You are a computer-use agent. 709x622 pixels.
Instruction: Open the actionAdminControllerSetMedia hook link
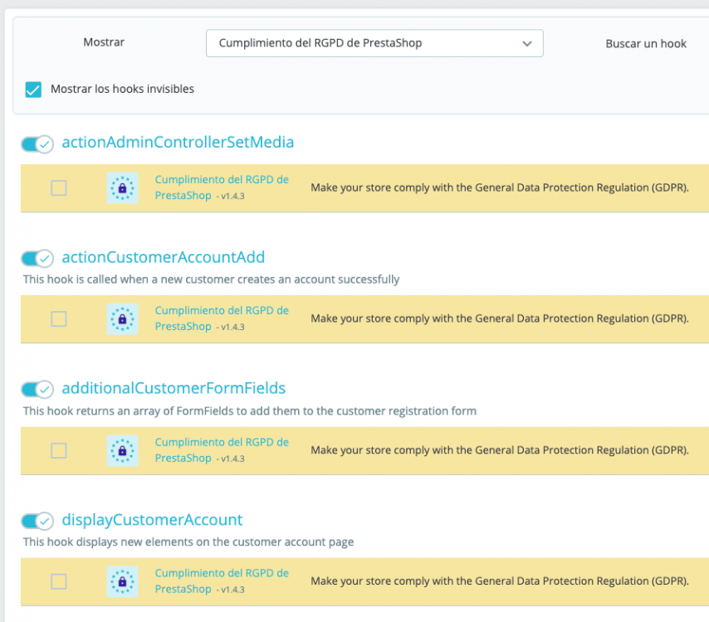178,142
